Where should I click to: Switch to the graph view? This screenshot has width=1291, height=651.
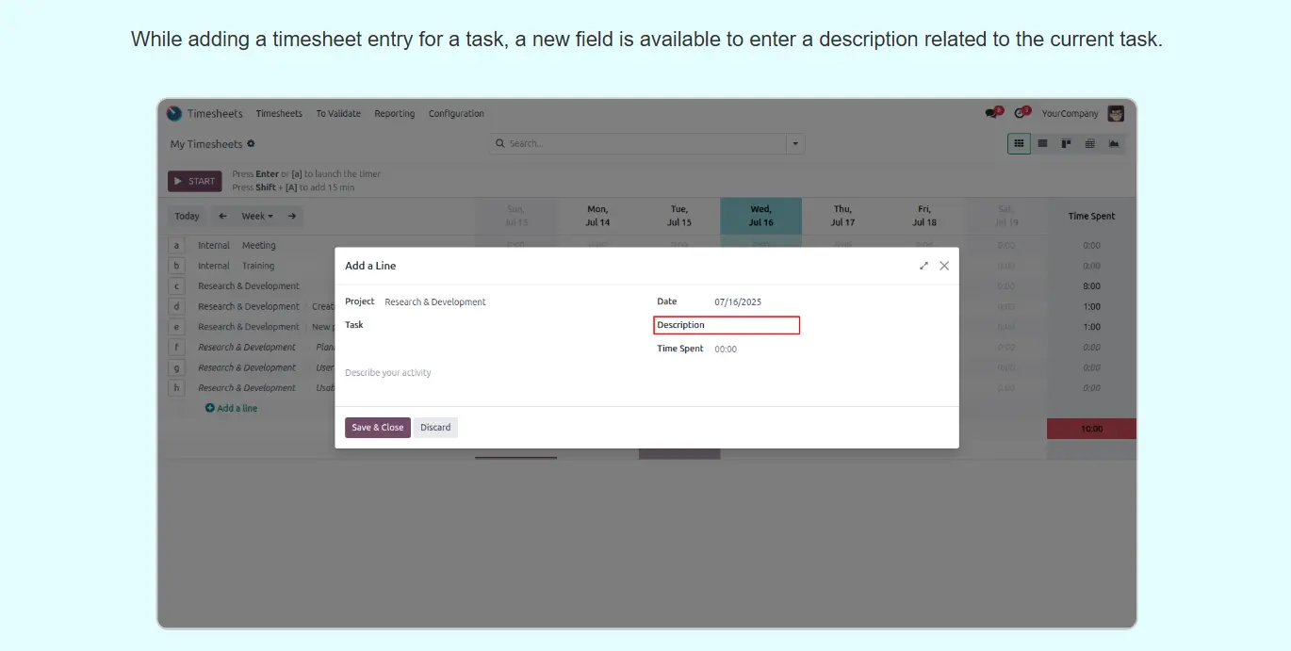[x=1114, y=144]
